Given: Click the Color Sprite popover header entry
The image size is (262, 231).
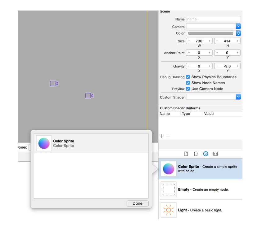Looking at the screenshot, I should click(91, 143).
